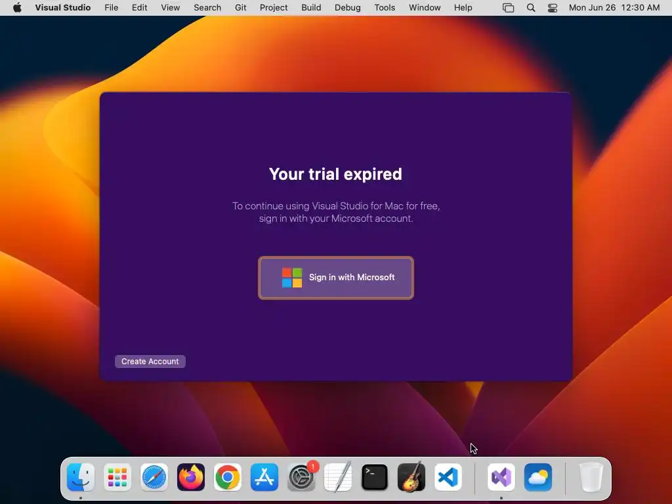This screenshot has height=504, width=672.
Task: Open the Help menu
Action: [x=463, y=8]
